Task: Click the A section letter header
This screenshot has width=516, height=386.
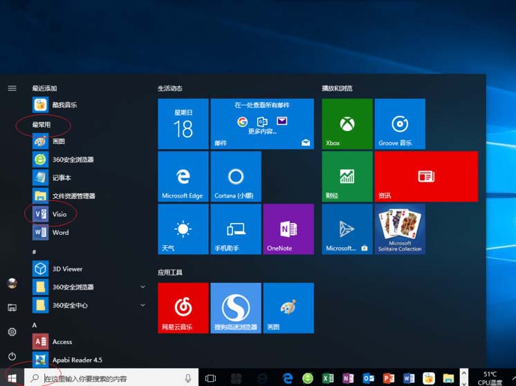Action: tap(34, 325)
